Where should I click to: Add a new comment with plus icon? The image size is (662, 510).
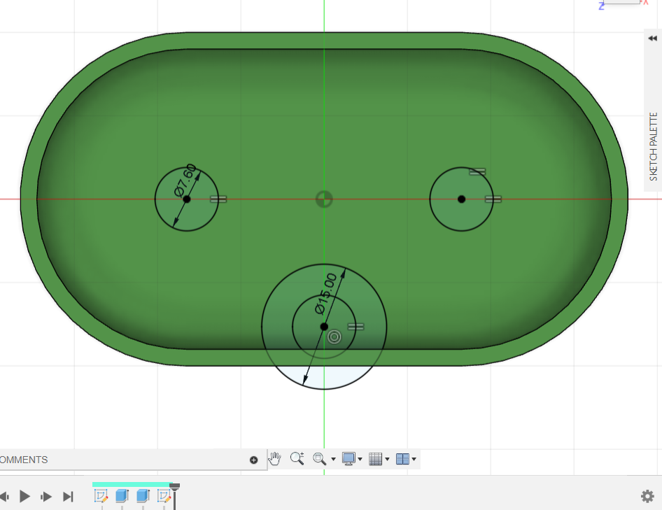(x=253, y=460)
